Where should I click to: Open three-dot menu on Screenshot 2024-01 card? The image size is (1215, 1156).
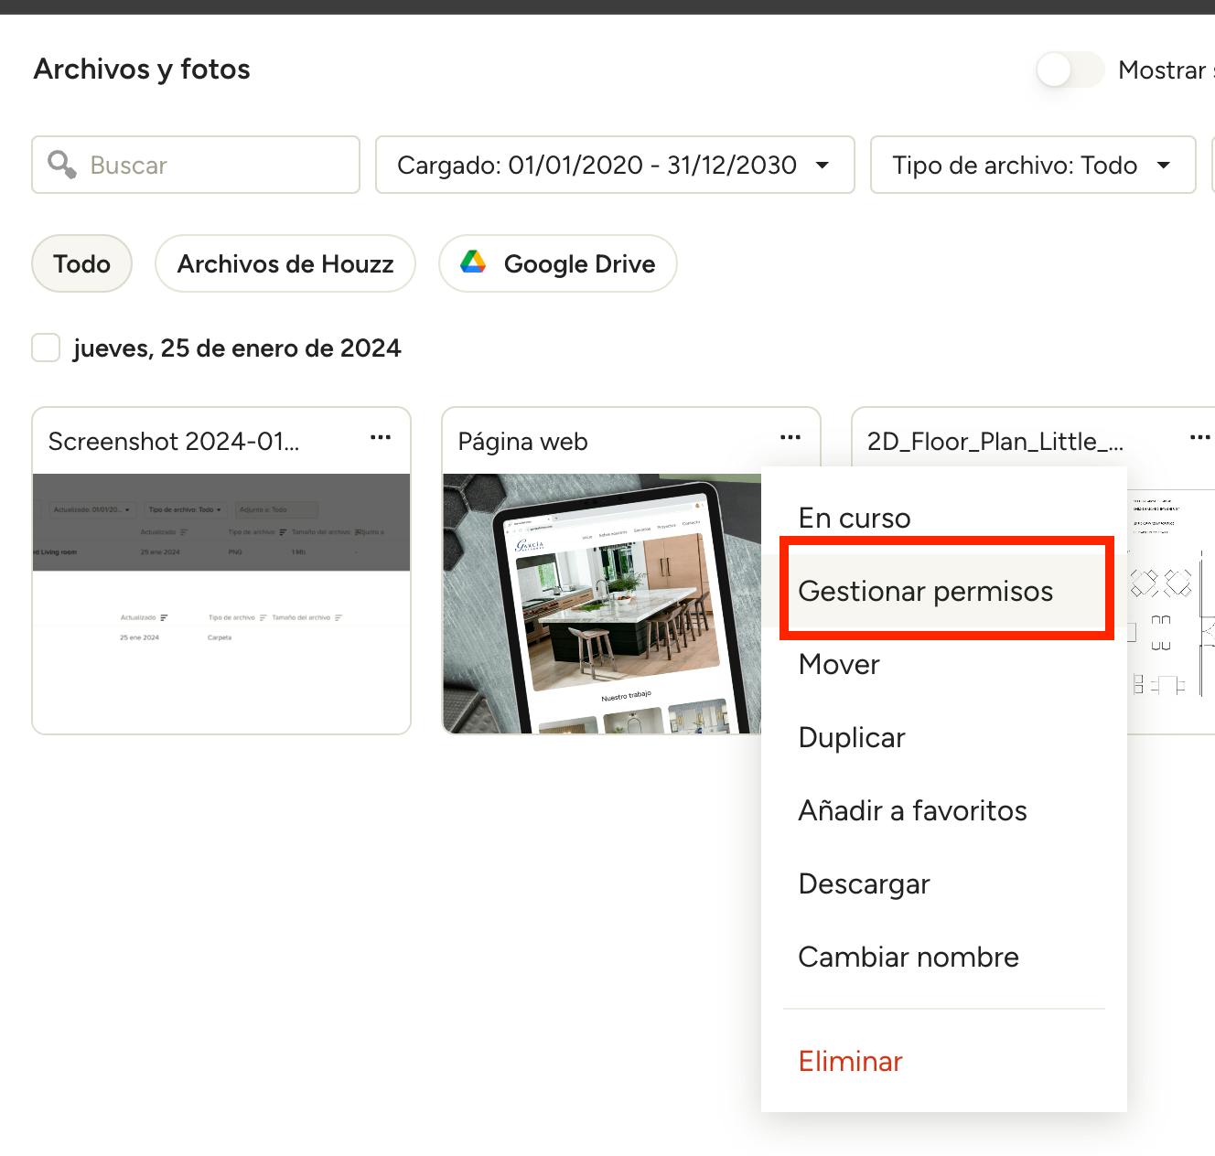pos(381,438)
